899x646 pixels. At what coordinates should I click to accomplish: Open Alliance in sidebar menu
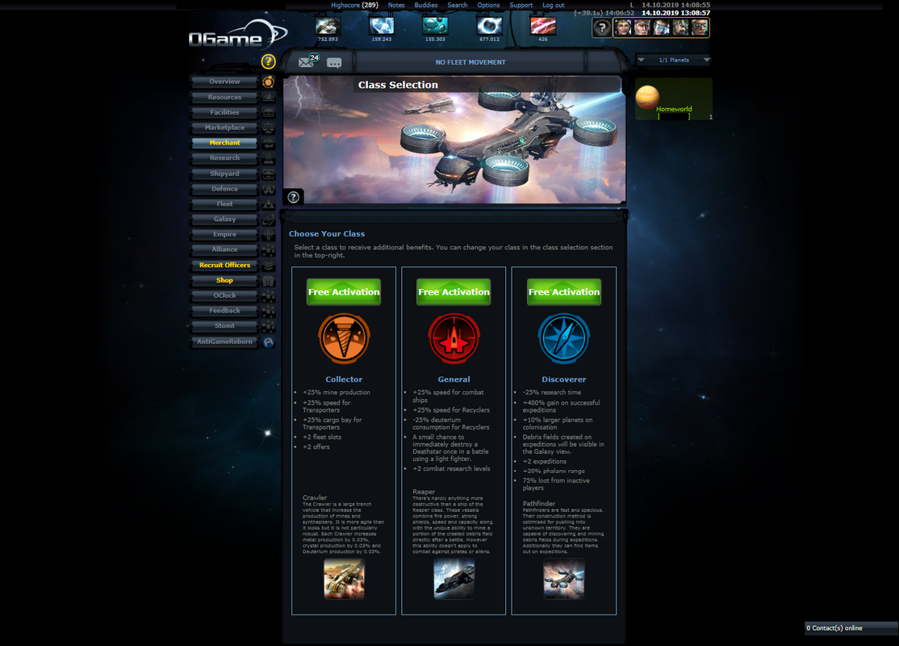point(224,250)
